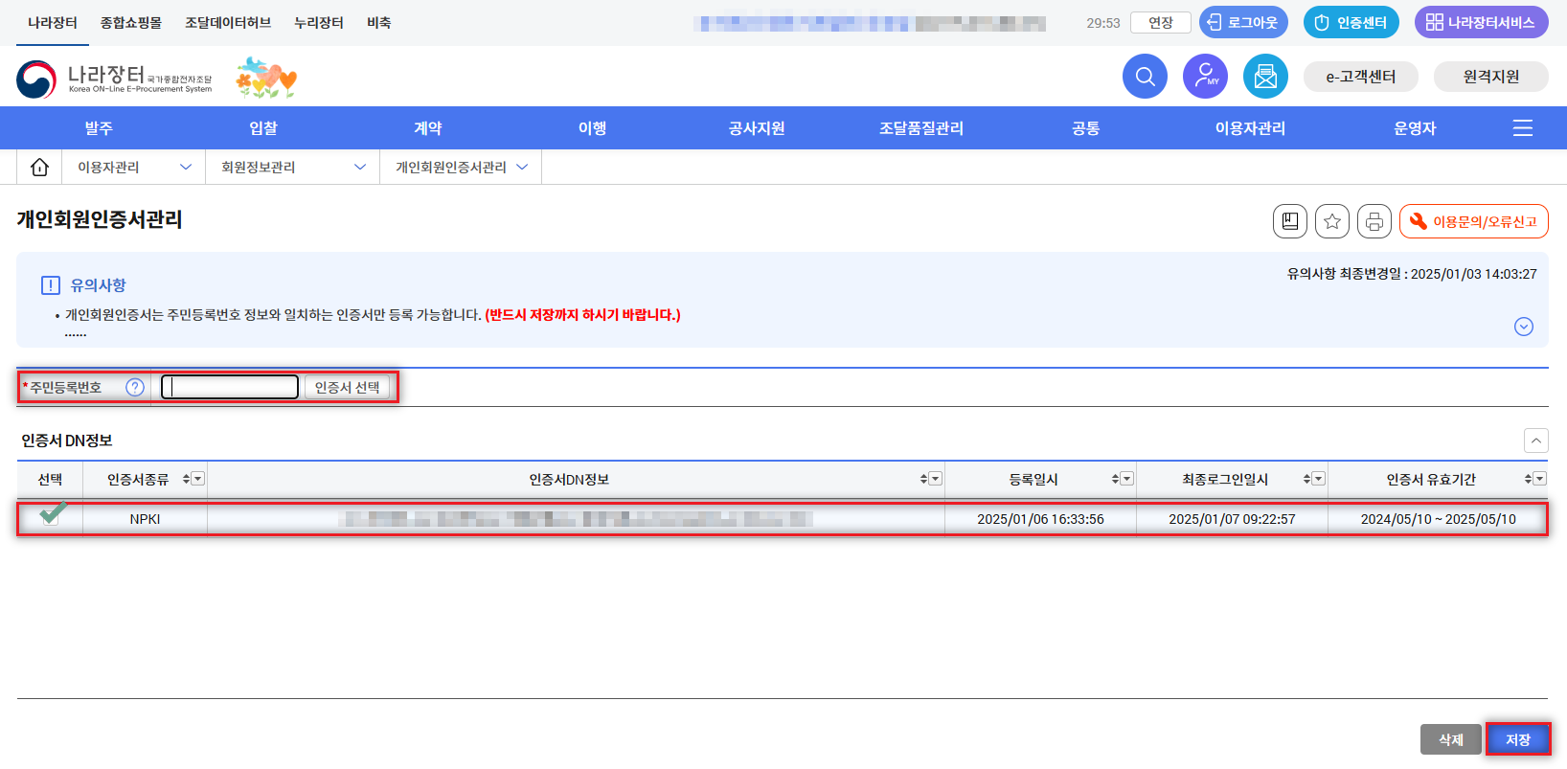This screenshot has width=1567, height=769.
Task: Click the manual book icon
Action: (x=1290, y=221)
